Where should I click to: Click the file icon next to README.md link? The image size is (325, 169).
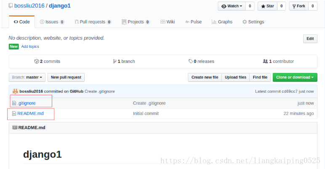pyautogui.click(x=14, y=114)
